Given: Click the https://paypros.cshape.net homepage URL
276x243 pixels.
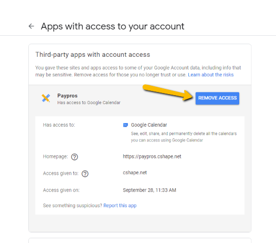Looking at the screenshot, I should click(x=152, y=157).
